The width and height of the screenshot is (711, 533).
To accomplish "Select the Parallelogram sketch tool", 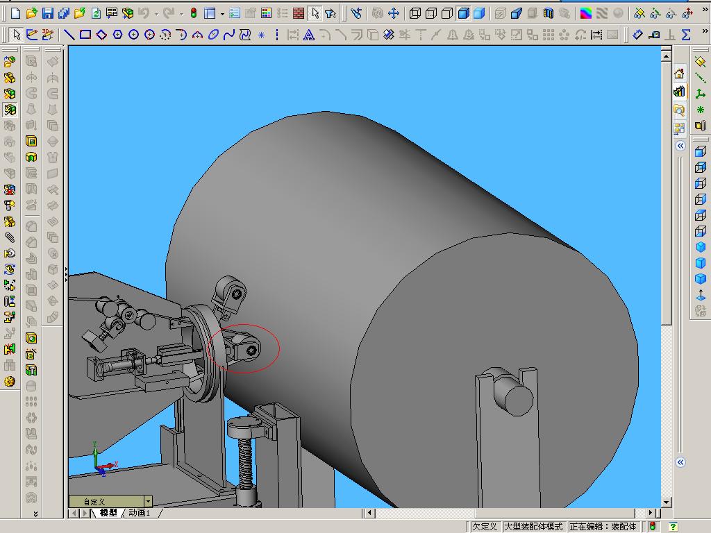I will point(101,35).
